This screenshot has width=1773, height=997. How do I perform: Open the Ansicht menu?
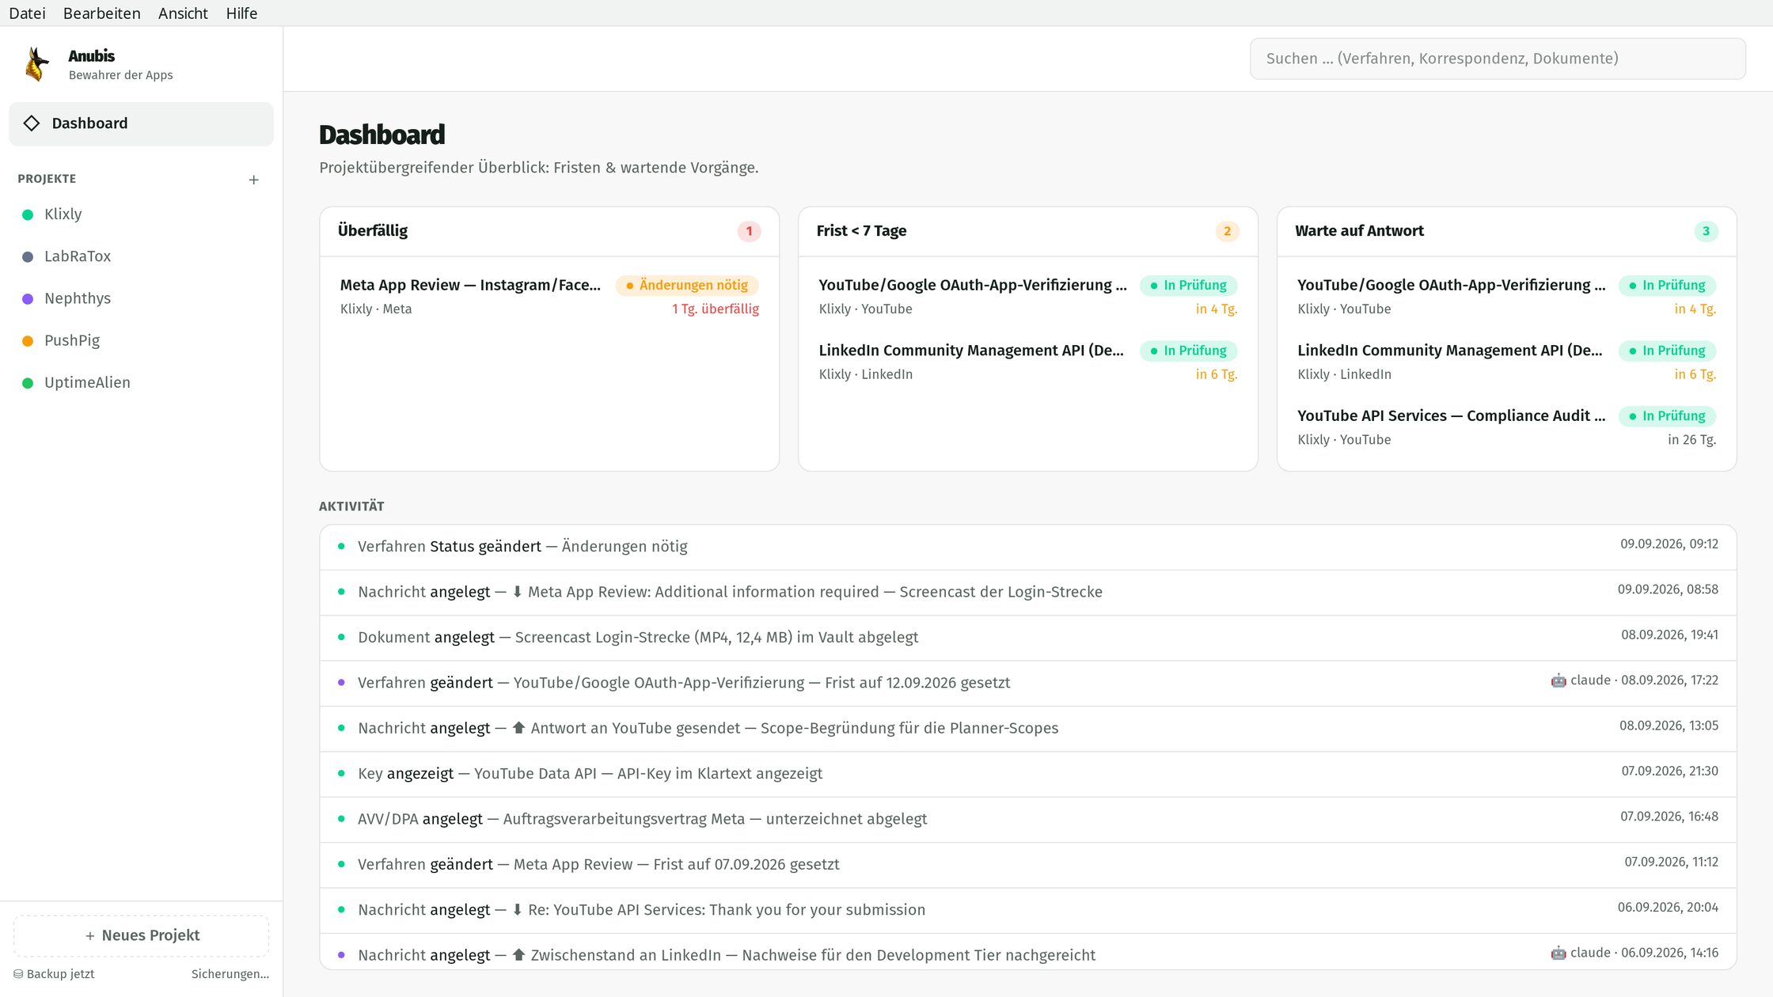[183, 13]
